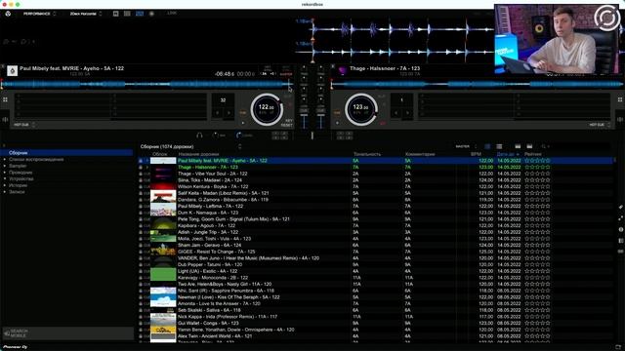Open left deck HOT CUE pad mode dropdown
The width and height of the screenshot is (625, 351).
[x=24, y=125]
